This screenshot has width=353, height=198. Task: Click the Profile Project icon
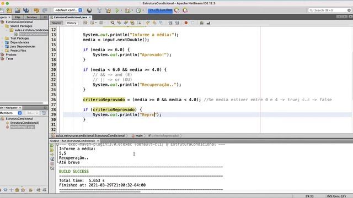click(138, 10)
